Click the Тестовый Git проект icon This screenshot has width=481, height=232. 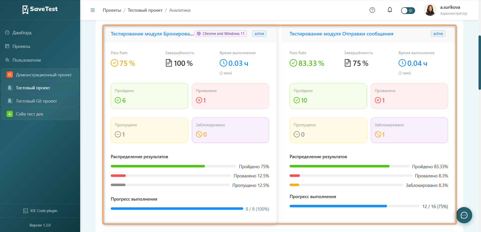10,101
